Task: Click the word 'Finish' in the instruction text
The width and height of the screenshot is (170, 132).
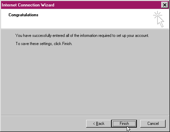Action: tap(67, 44)
